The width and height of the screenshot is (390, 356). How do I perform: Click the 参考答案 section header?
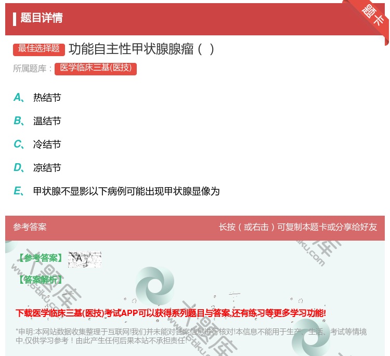30,227
